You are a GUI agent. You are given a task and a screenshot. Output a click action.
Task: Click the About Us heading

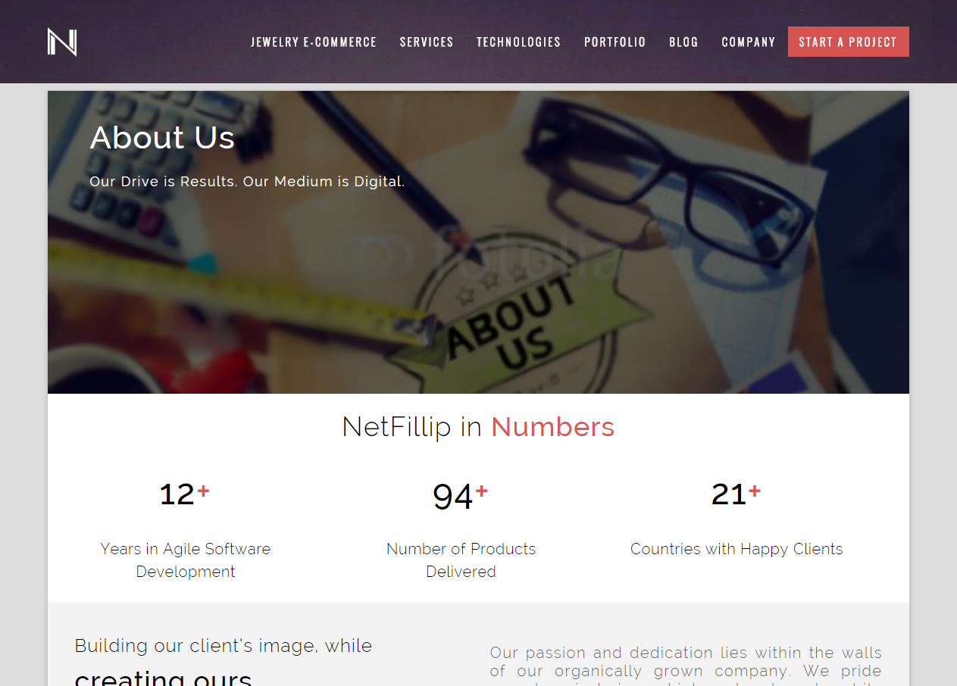162,137
